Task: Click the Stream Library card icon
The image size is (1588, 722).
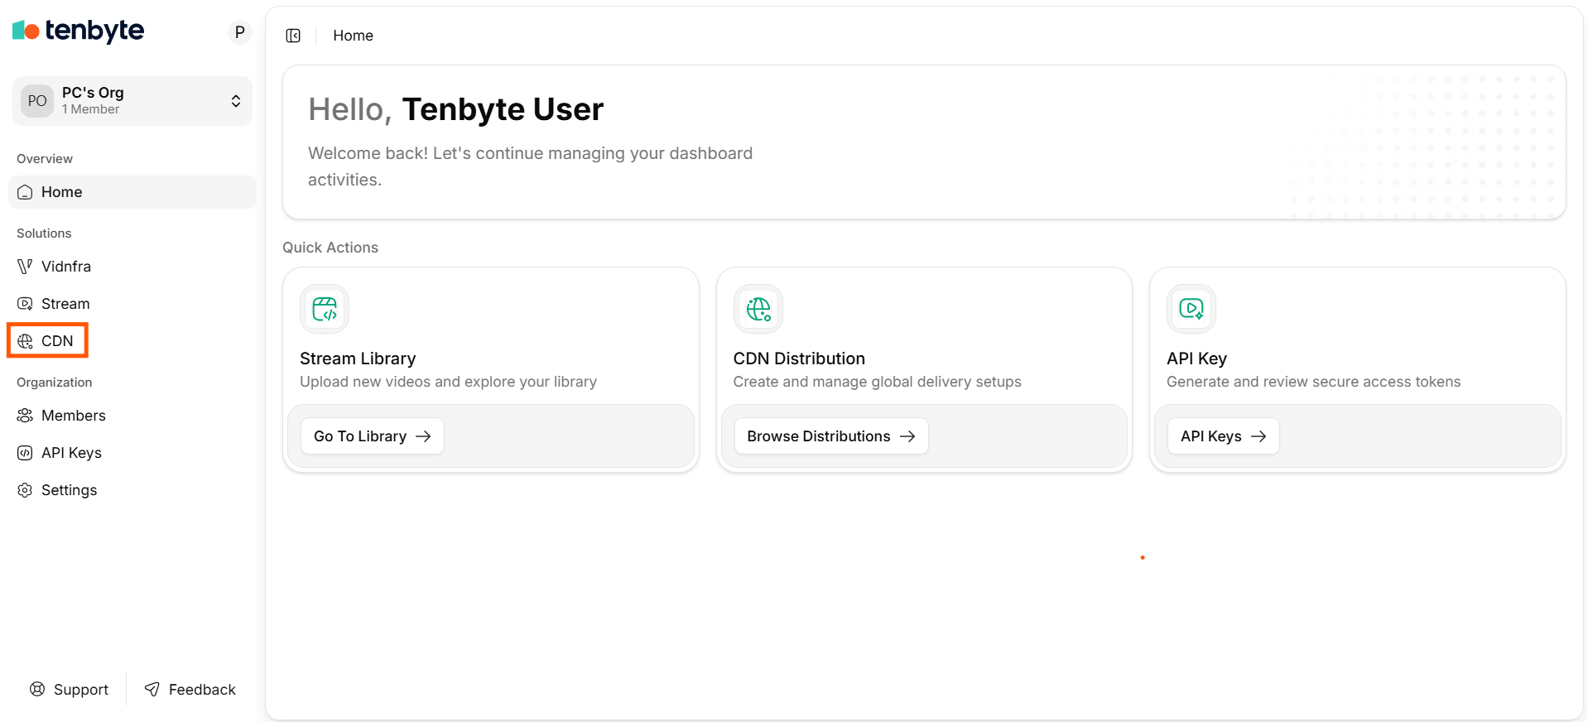Action: (x=325, y=309)
